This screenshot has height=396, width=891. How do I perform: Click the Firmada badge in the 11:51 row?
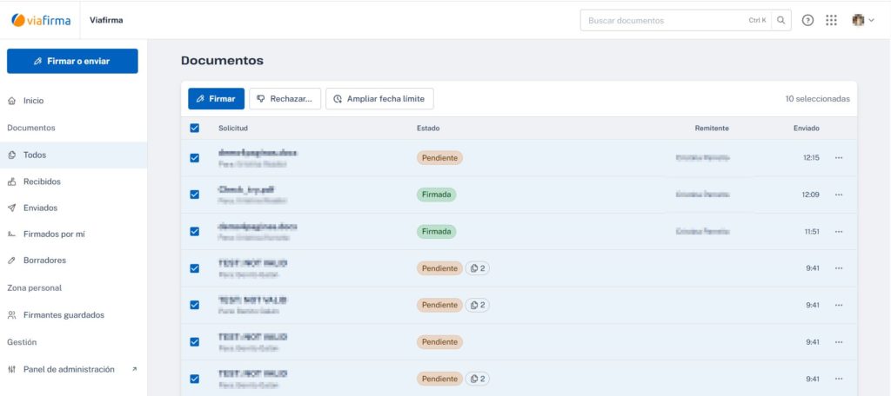pyautogui.click(x=437, y=232)
